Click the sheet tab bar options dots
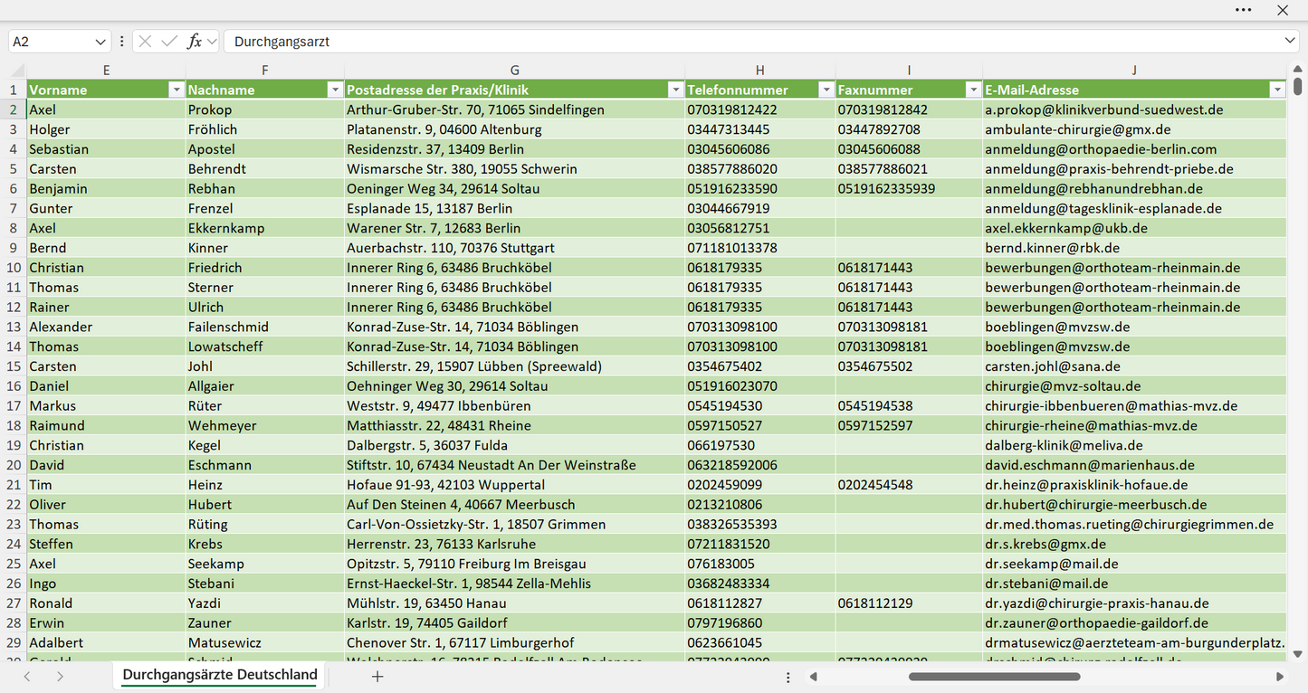The height and width of the screenshot is (693, 1308). click(788, 677)
